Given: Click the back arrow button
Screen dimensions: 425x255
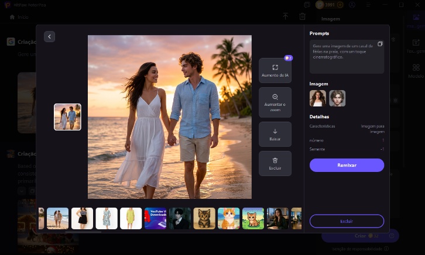Looking at the screenshot, I should click(x=50, y=37).
